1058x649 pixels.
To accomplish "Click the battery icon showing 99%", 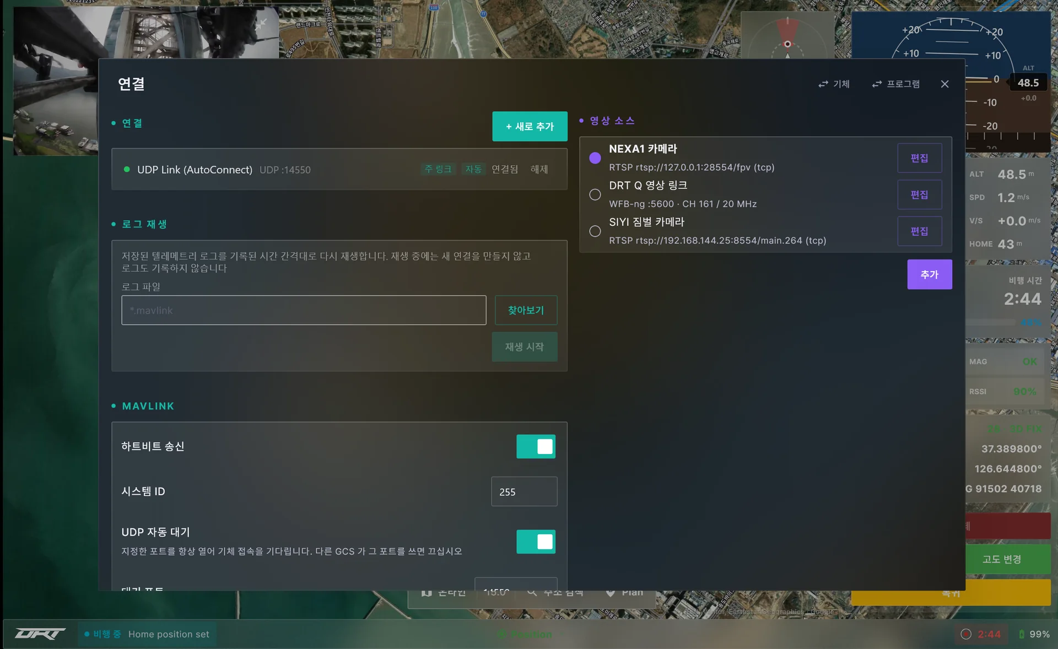I will [x=1021, y=634].
